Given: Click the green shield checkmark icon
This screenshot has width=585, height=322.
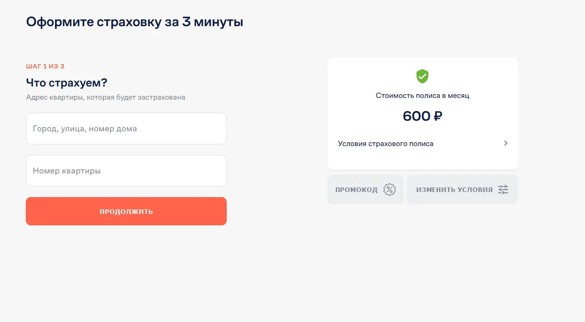Looking at the screenshot, I should tap(422, 76).
